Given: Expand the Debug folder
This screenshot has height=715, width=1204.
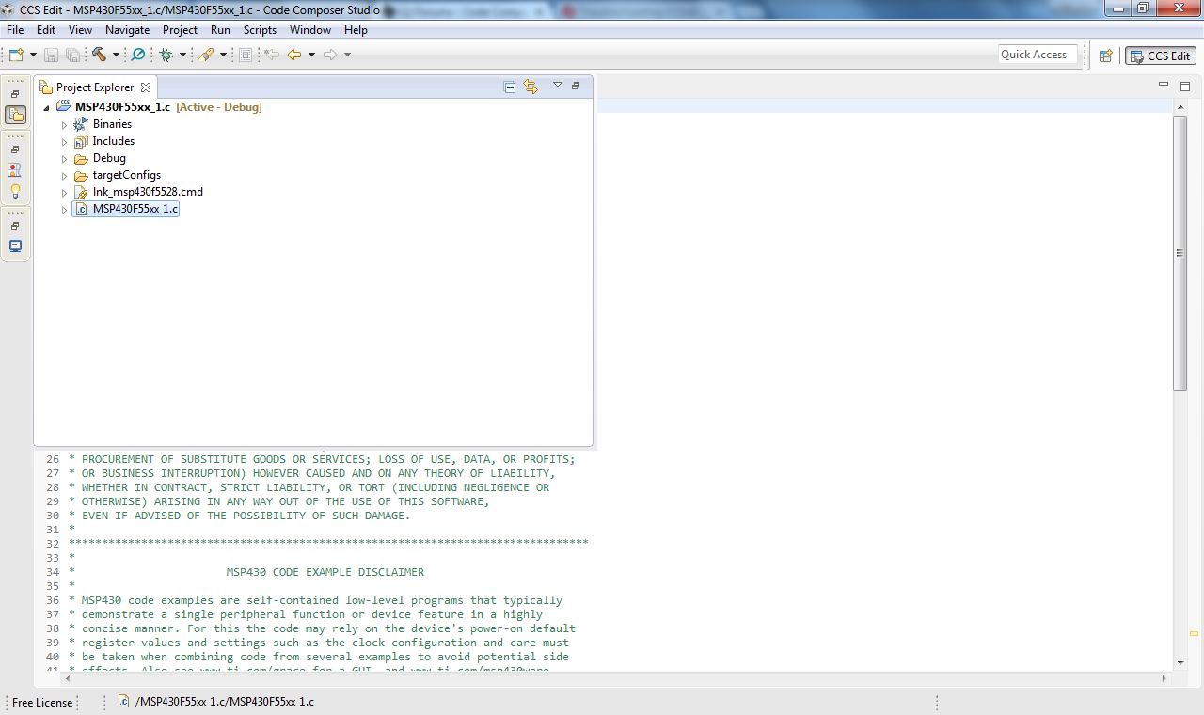Looking at the screenshot, I should pyautogui.click(x=64, y=158).
